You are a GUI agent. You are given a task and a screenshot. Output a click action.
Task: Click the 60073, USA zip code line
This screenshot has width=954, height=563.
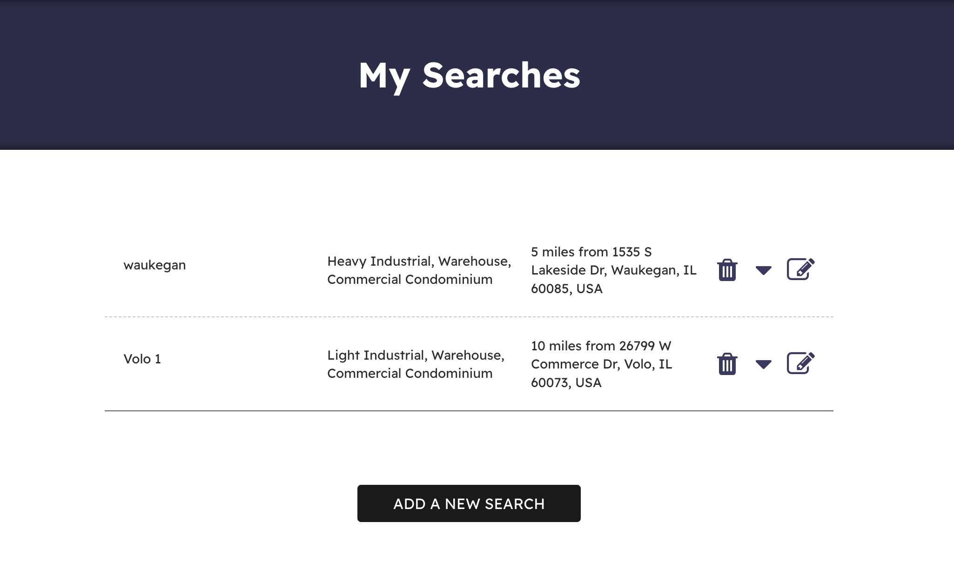point(566,383)
